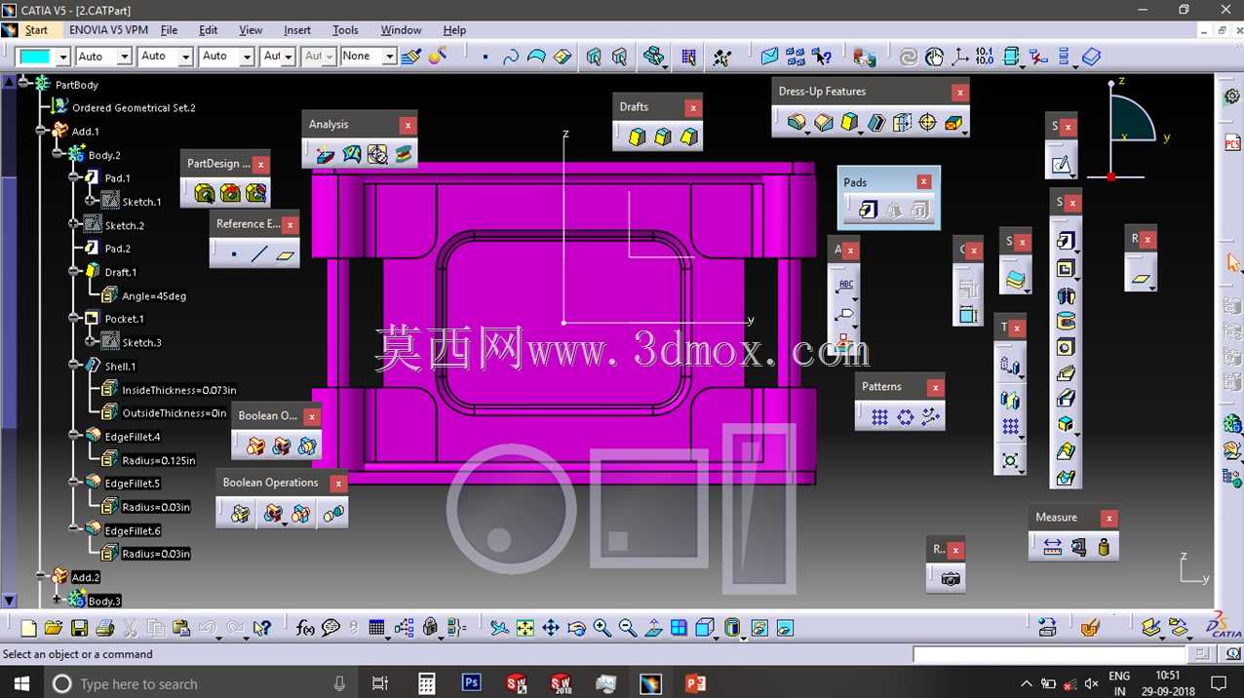Expand the Body.3 tree node

58,601
